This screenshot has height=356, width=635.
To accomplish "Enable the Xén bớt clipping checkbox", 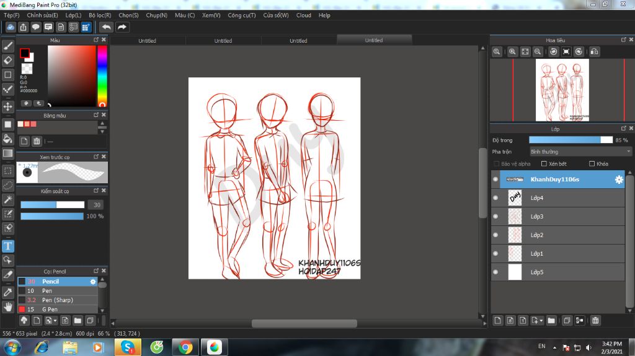I will [544, 164].
